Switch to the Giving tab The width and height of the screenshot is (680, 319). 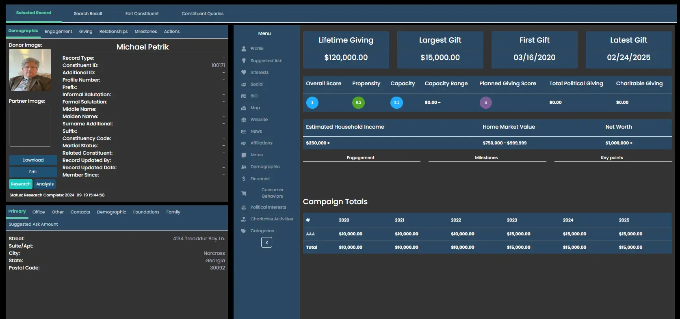(x=86, y=32)
